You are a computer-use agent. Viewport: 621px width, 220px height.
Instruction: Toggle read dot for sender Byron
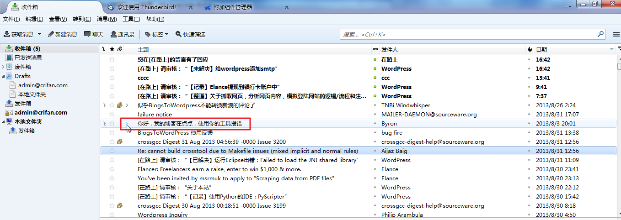[375, 123]
